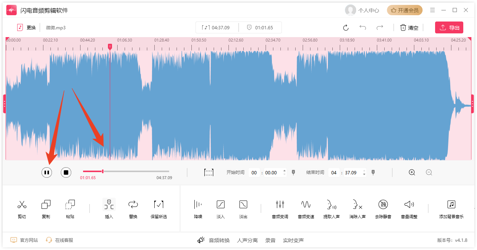Click the red 导出 export button

(x=449, y=27)
